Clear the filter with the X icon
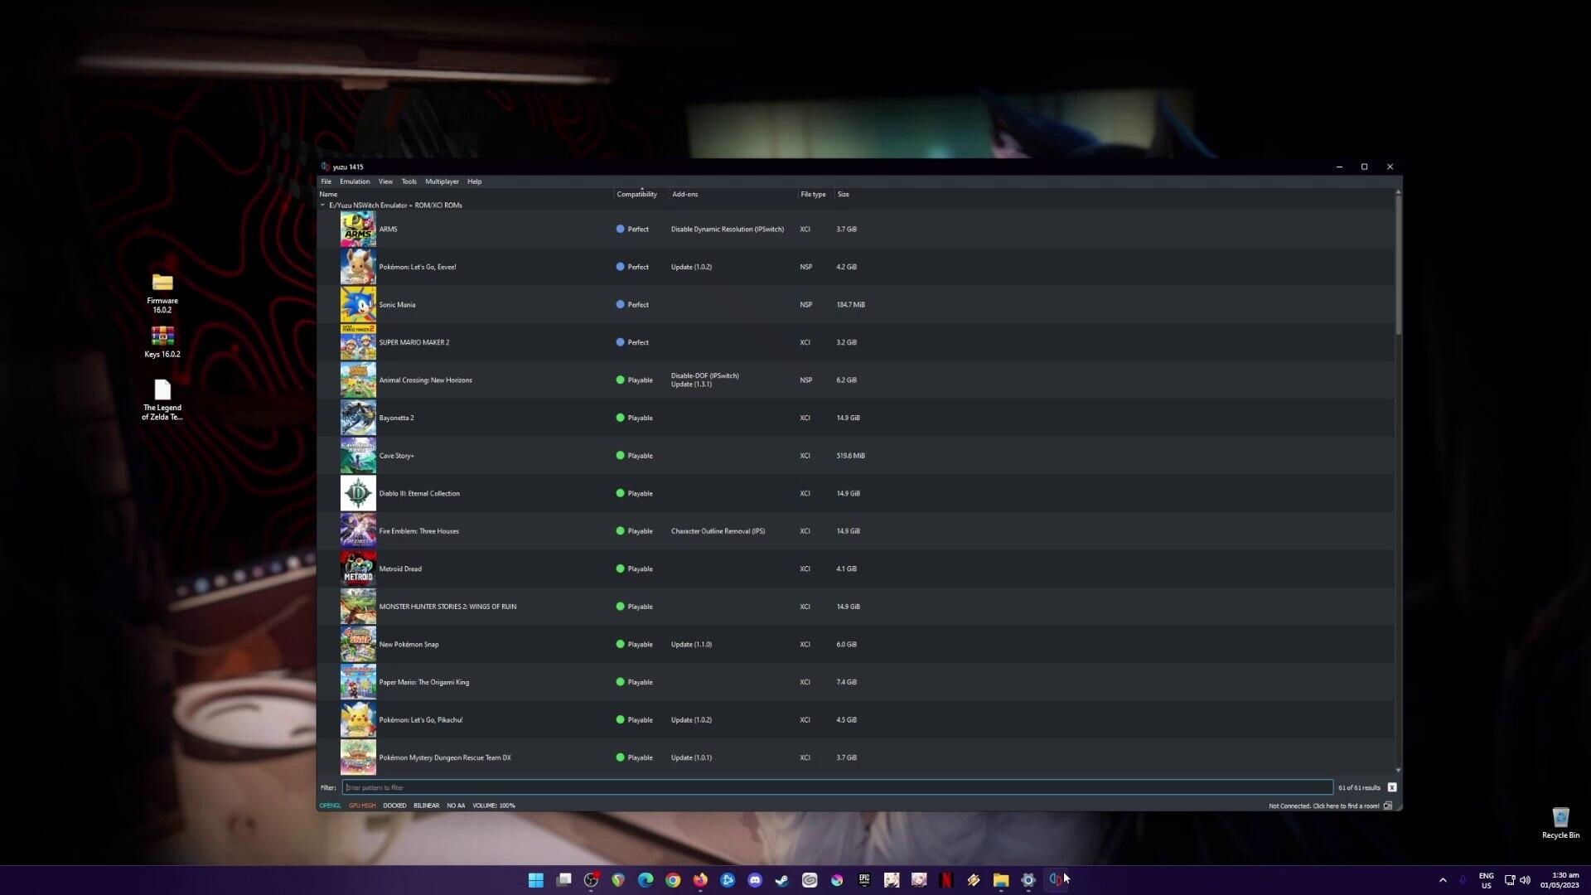The width and height of the screenshot is (1591, 895). pos(1392,787)
